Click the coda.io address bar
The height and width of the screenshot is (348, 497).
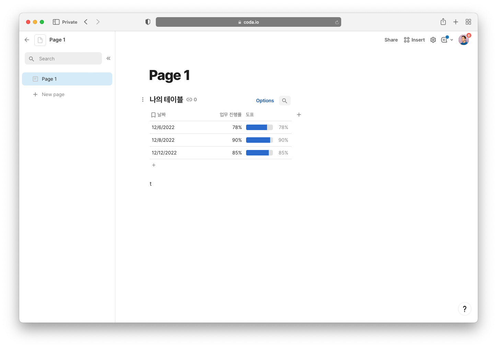(x=248, y=22)
